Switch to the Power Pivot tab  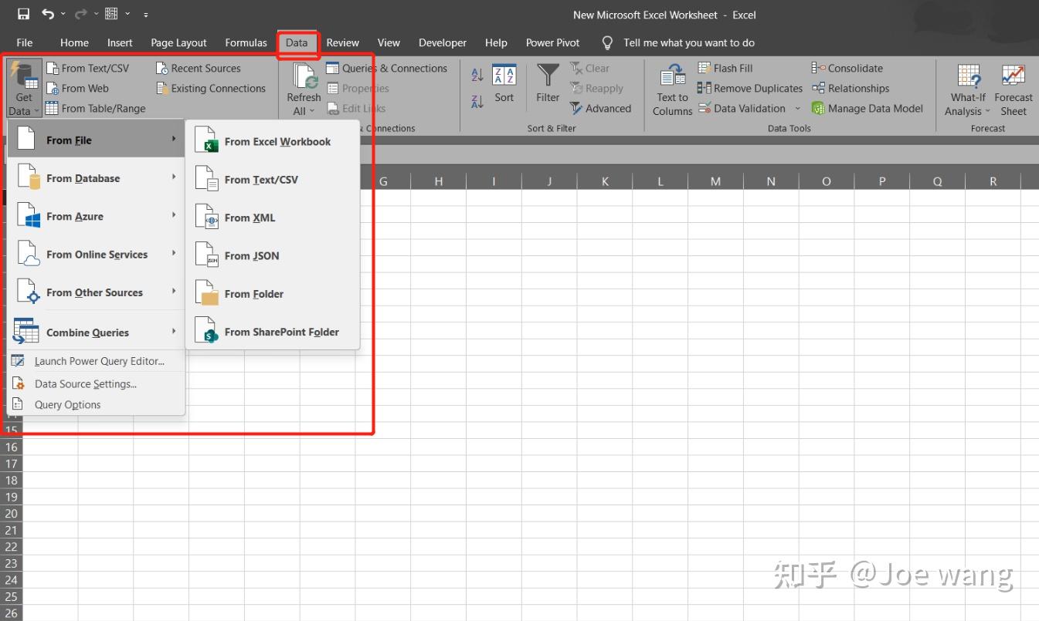point(552,42)
